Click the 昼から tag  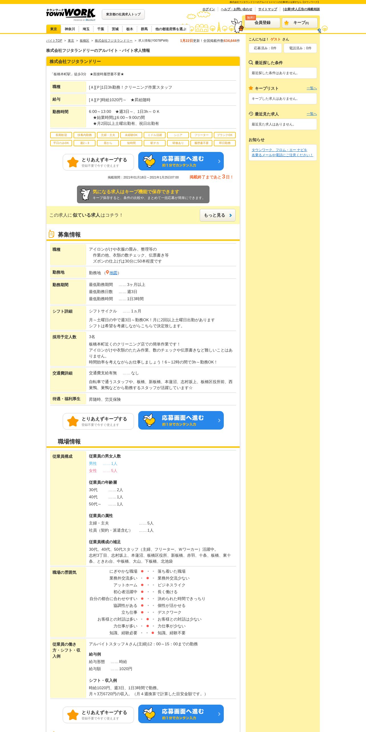[108, 143]
